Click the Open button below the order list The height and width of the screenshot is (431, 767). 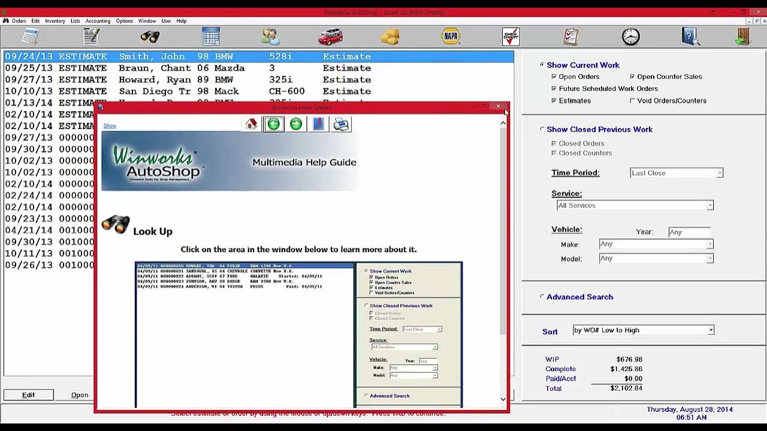pyautogui.click(x=80, y=395)
